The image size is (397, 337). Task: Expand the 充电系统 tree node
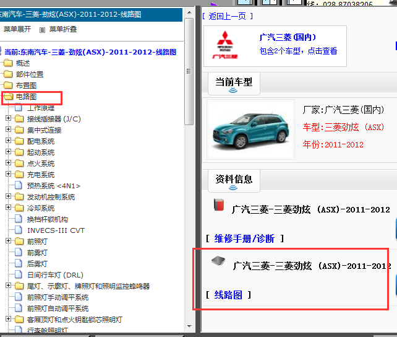click(9, 174)
